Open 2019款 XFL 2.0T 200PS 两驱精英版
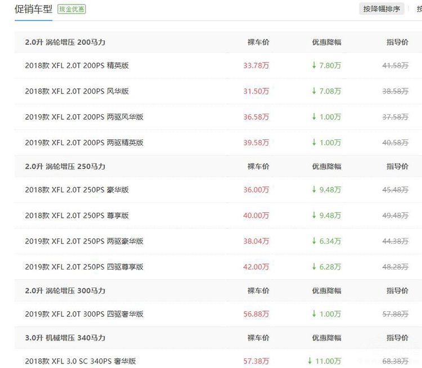The image size is (422, 368). [x=84, y=142]
